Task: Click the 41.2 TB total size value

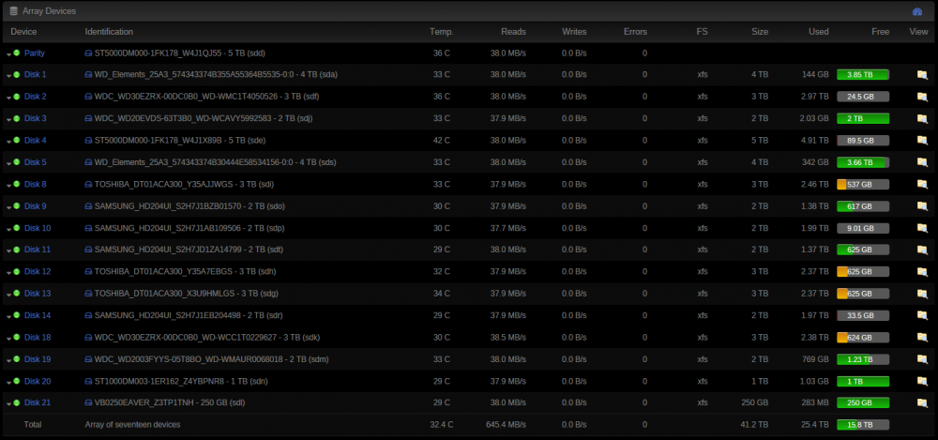Action: (x=755, y=425)
